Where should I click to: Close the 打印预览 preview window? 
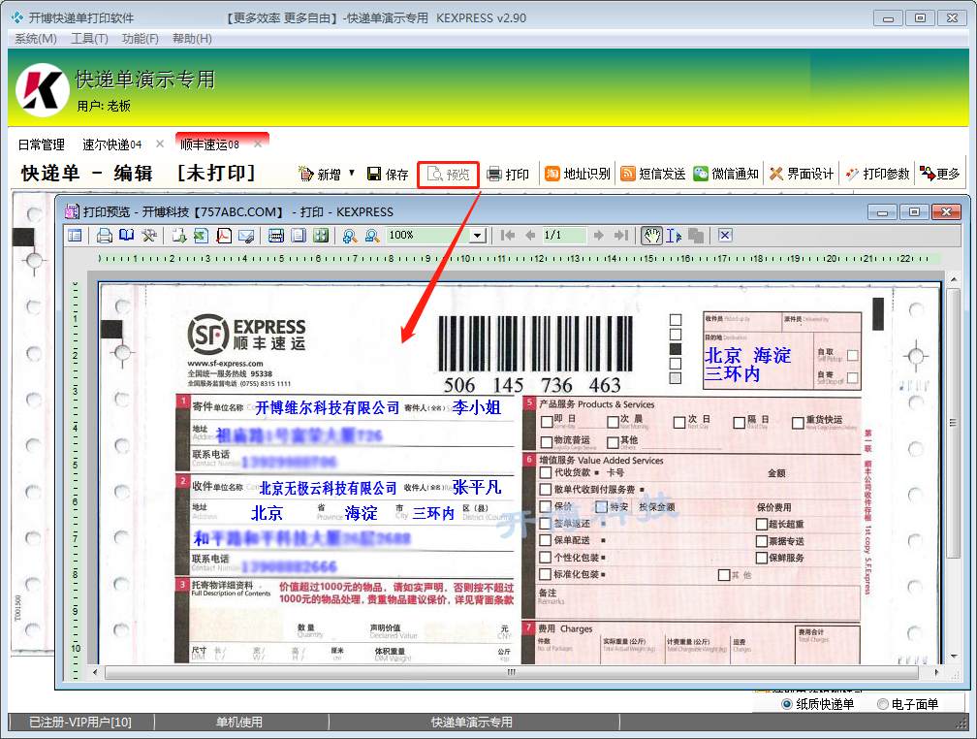(946, 212)
